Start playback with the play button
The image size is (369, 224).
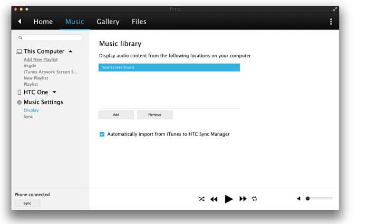coord(228,199)
